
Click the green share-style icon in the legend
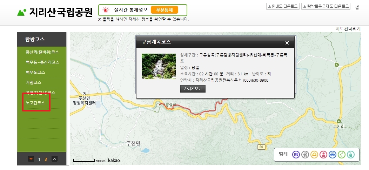click(x=342, y=155)
